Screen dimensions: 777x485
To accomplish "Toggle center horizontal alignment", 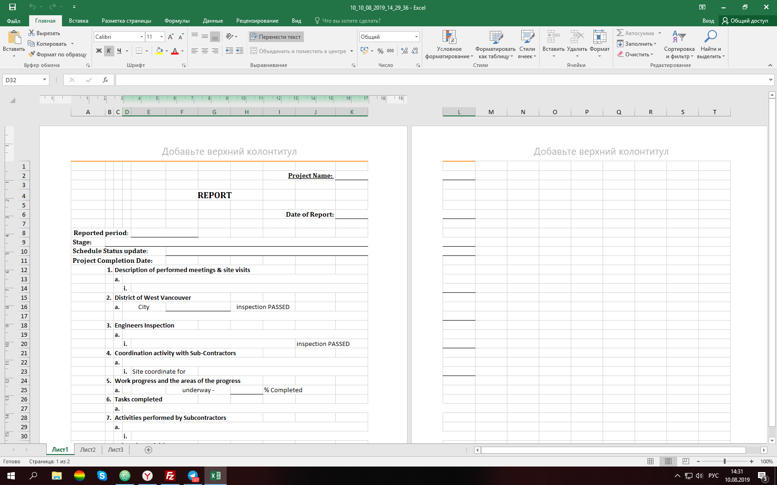I will 205,51.
